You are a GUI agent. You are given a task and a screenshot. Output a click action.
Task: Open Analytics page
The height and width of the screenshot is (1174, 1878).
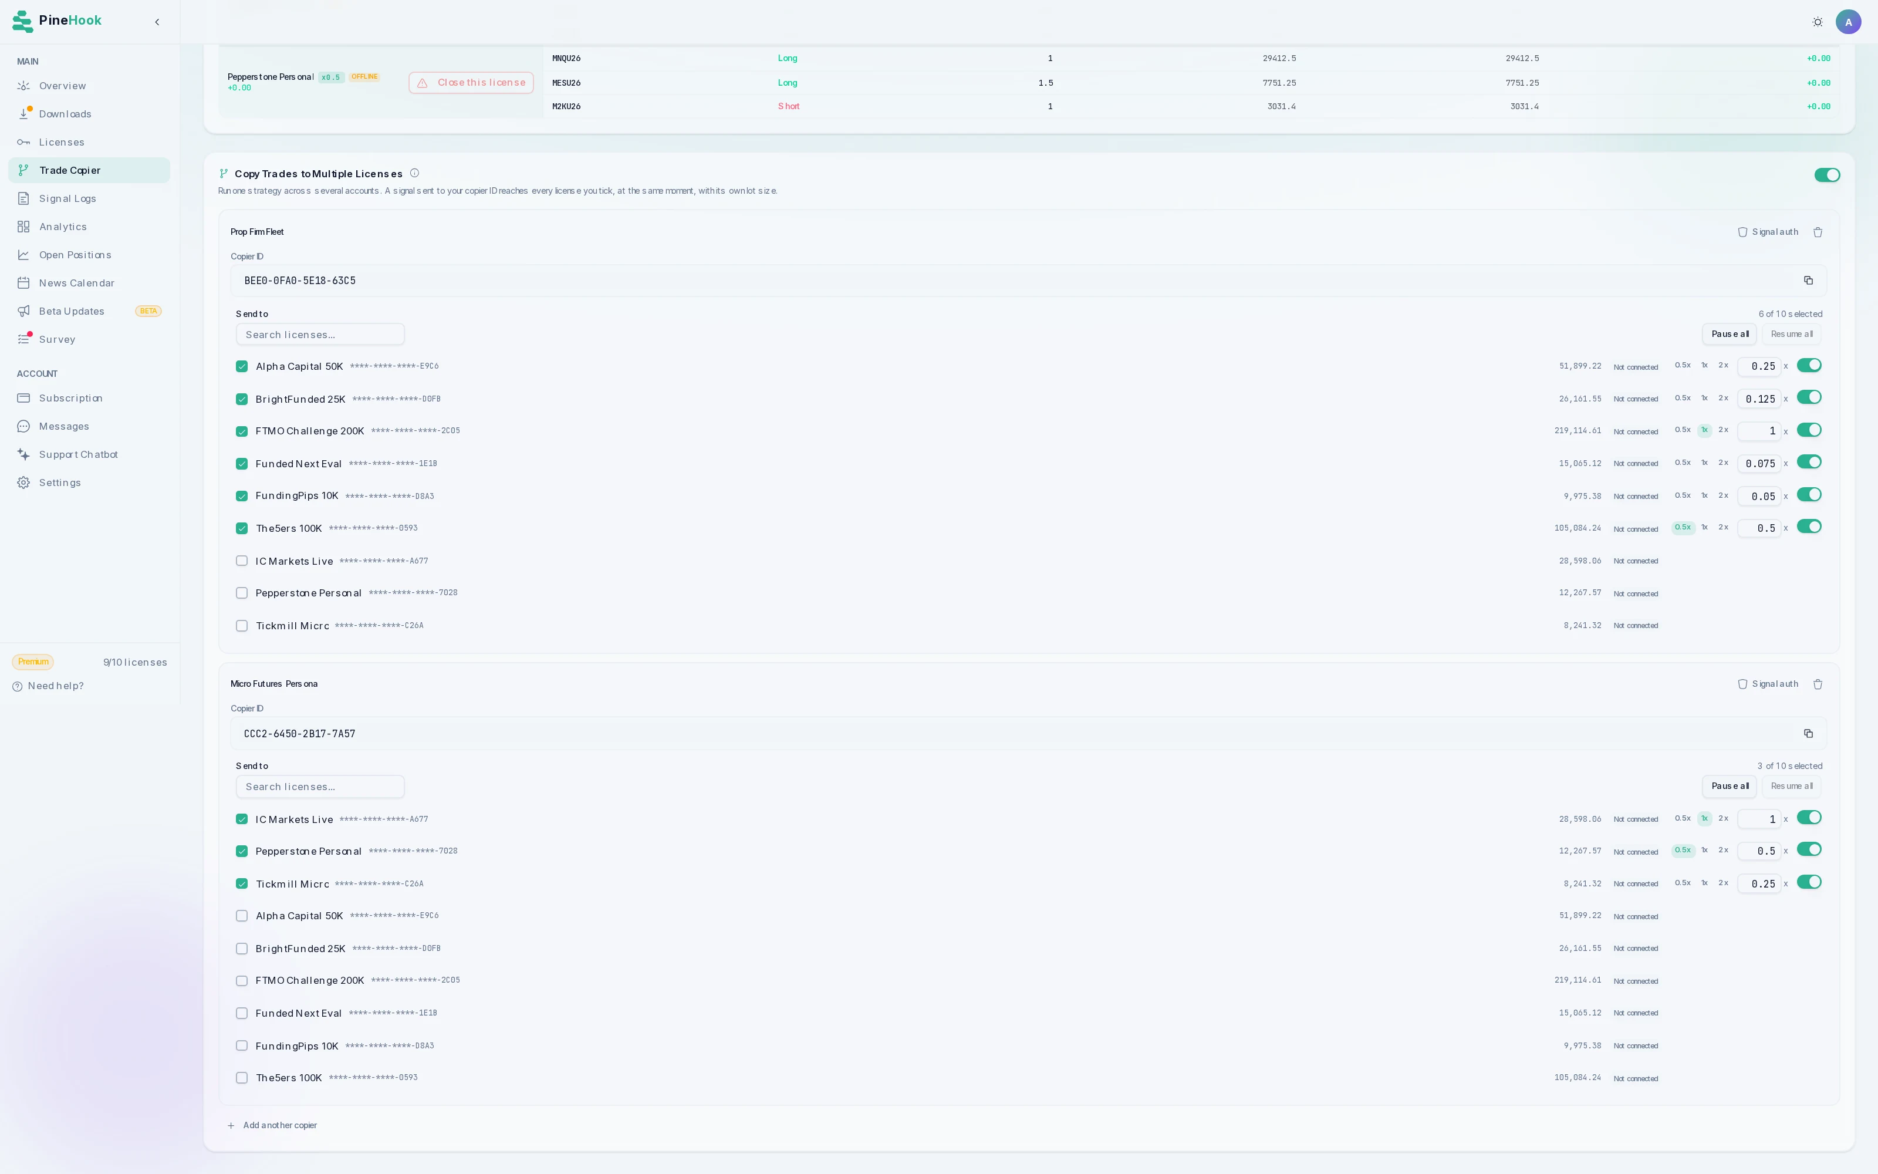[89, 227]
